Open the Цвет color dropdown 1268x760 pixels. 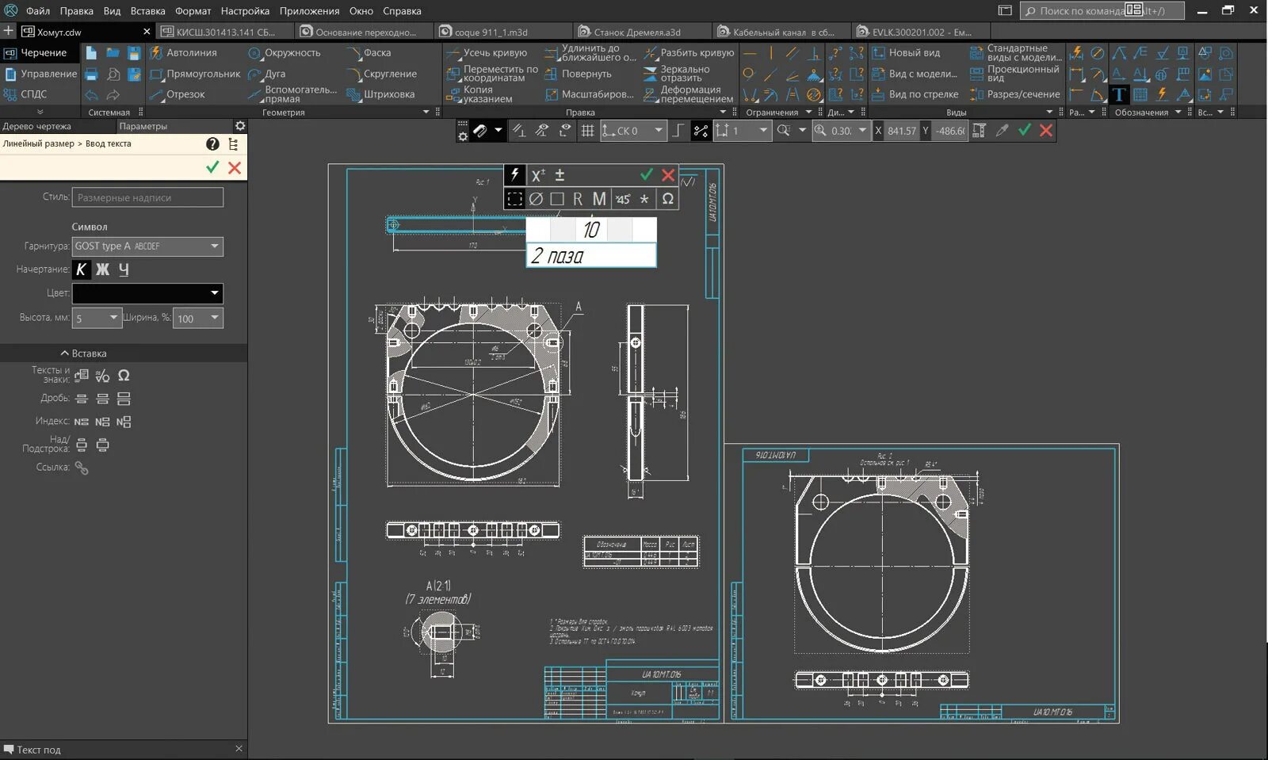215,293
